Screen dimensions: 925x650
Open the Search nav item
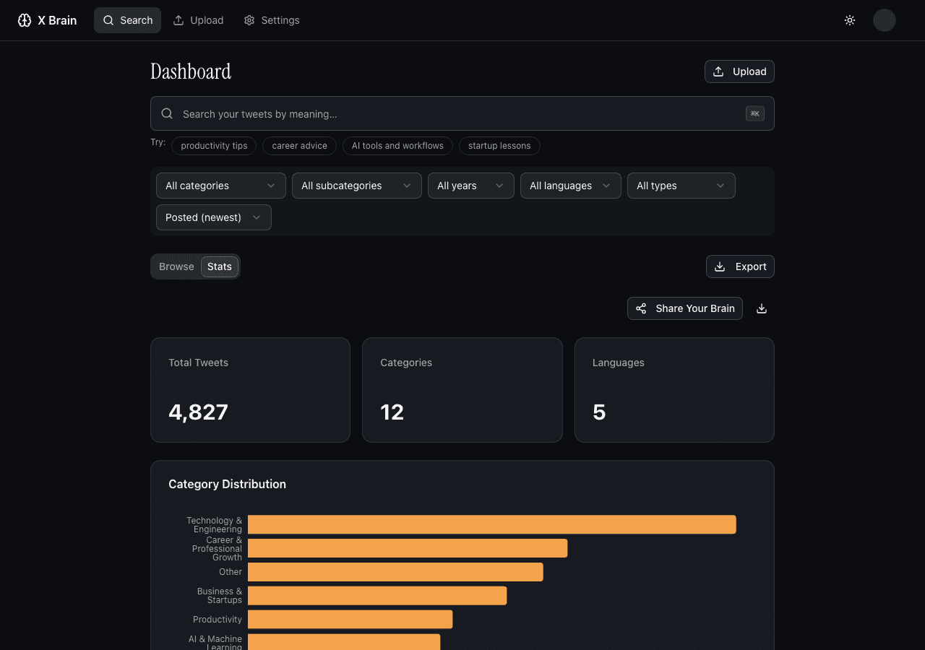click(x=127, y=20)
